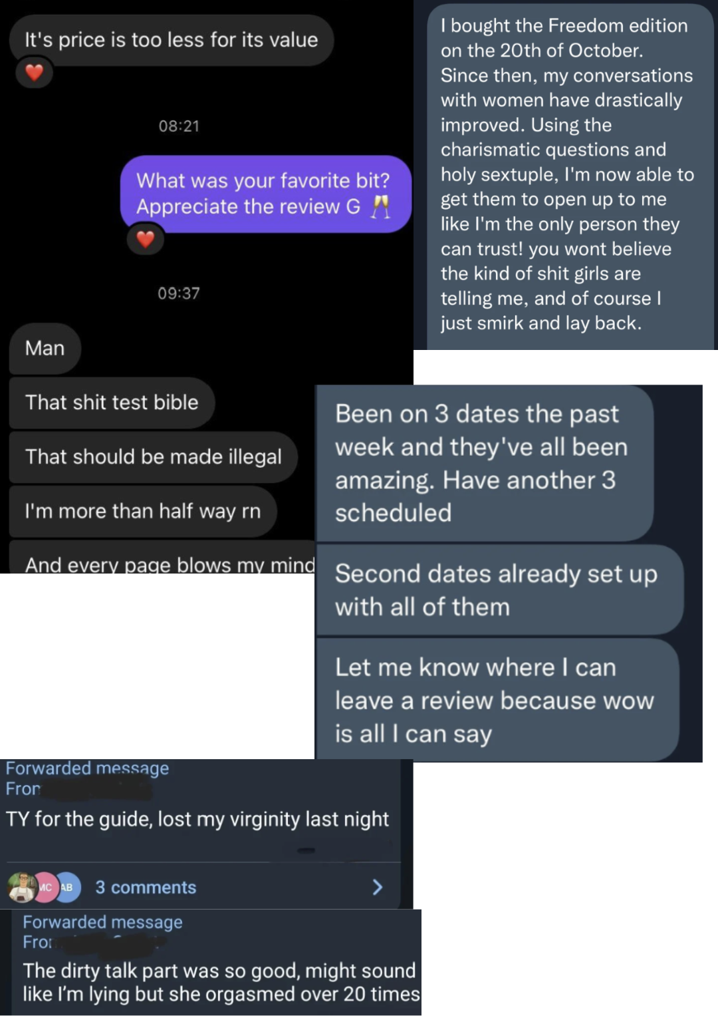Select 'What was your favorite bit?' bubble
The image size is (718, 1016).
click(266, 194)
